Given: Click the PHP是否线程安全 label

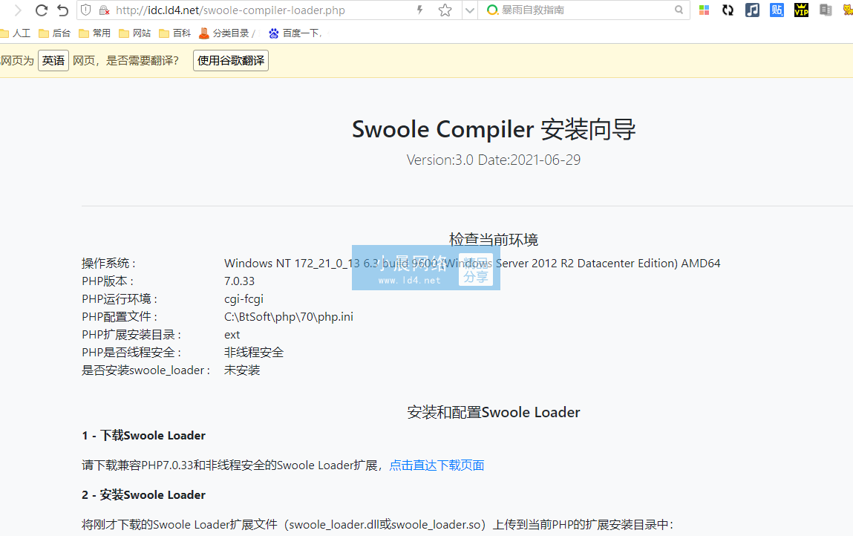Looking at the screenshot, I should click(x=131, y=353).
